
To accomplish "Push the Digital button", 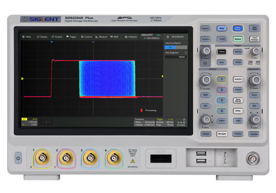I will click(222, 121).
